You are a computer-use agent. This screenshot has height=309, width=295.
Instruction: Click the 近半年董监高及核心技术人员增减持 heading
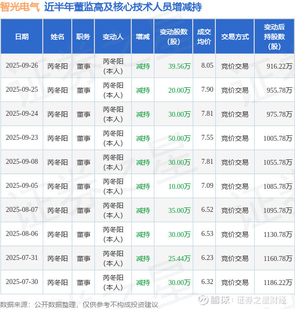coord(123,7)
